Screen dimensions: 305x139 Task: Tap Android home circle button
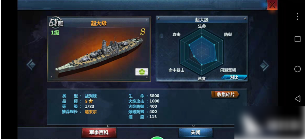297,69
